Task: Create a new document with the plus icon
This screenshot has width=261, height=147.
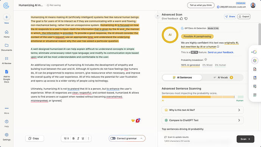Action: point(6,17)
